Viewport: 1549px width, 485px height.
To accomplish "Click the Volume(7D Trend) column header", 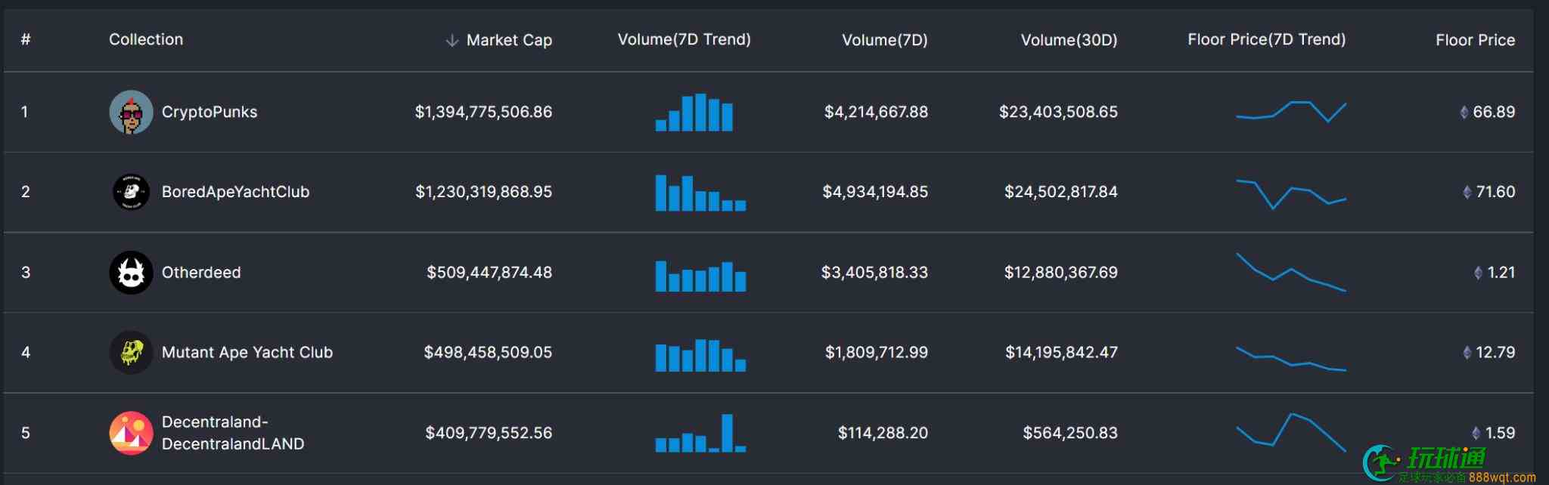I will click(684, 39).
